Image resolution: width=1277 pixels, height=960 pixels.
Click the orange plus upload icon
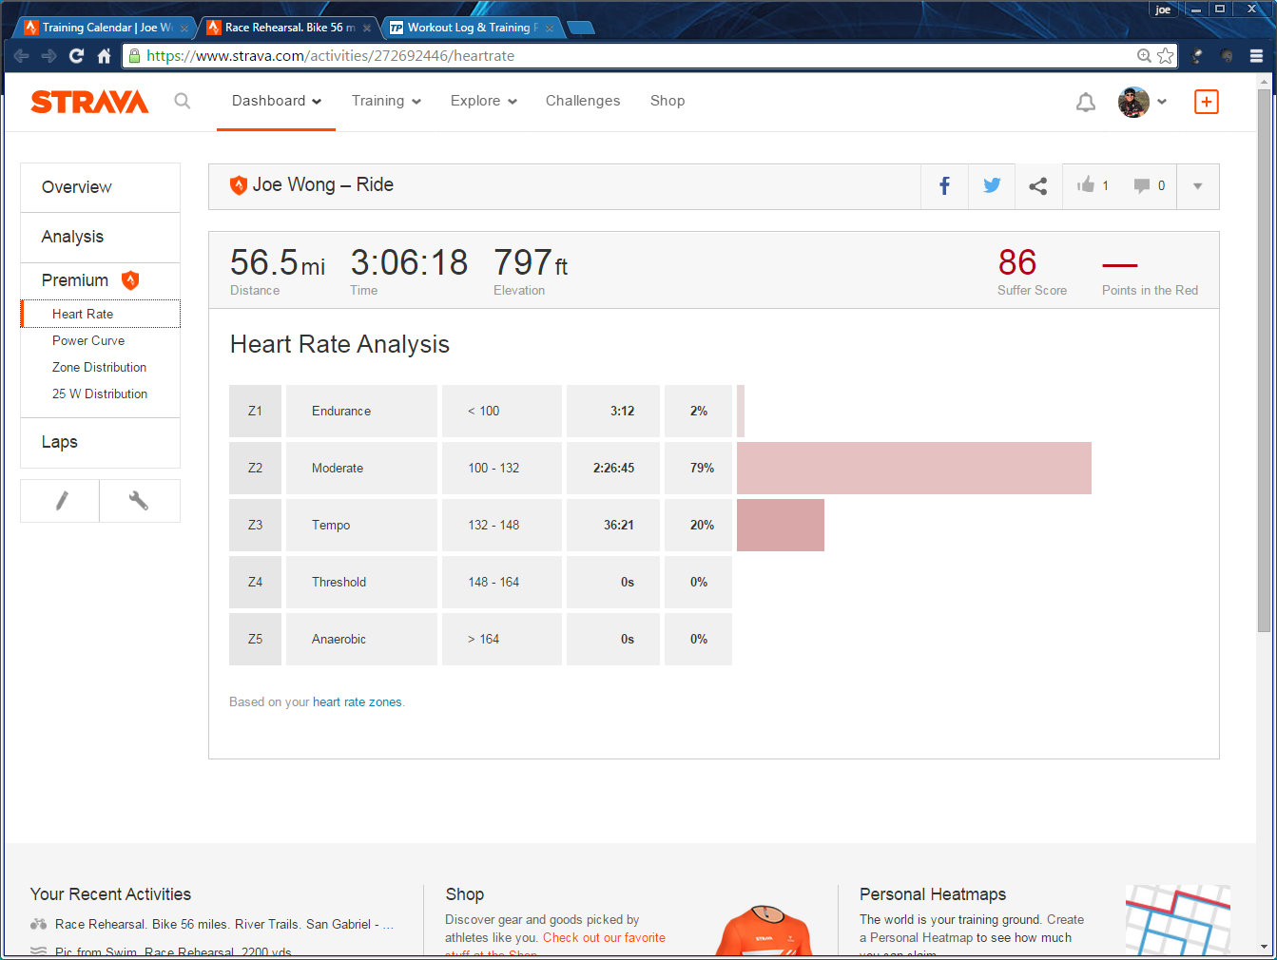[1206, 102]
